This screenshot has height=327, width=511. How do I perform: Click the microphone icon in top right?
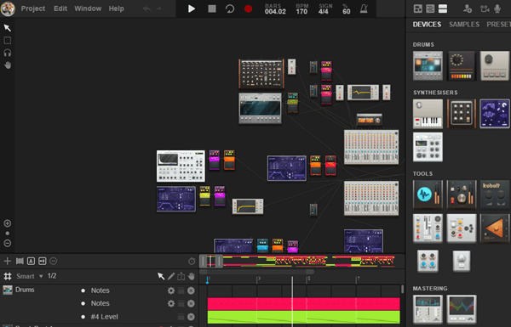click(x=497, y=8)
